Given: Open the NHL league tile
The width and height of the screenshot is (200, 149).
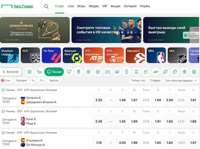Looking at the screenshot, I should coord(177,55).
